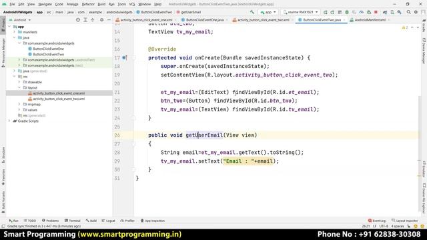Click the SDK Manager icon
Screen dimensions: 427x240
coord(399,12)
